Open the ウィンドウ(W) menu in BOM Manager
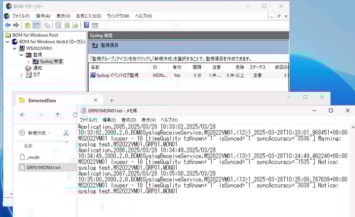 coord(118,16)
